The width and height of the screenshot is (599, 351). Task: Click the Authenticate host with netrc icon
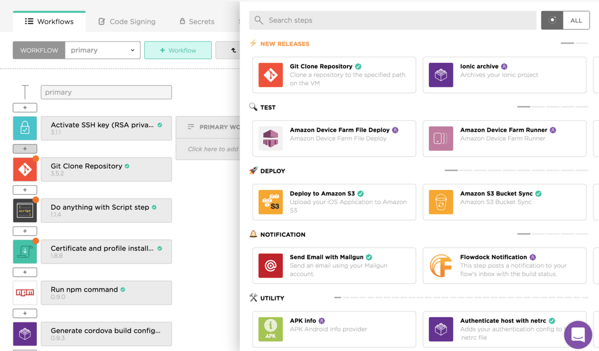point(441,329)
